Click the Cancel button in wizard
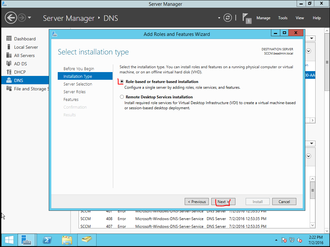The image size is (330, 247). (284, 202)
